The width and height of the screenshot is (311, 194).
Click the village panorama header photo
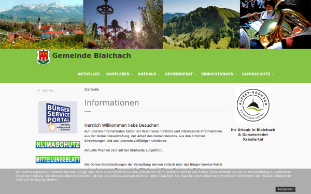click(x=41, y=24)
